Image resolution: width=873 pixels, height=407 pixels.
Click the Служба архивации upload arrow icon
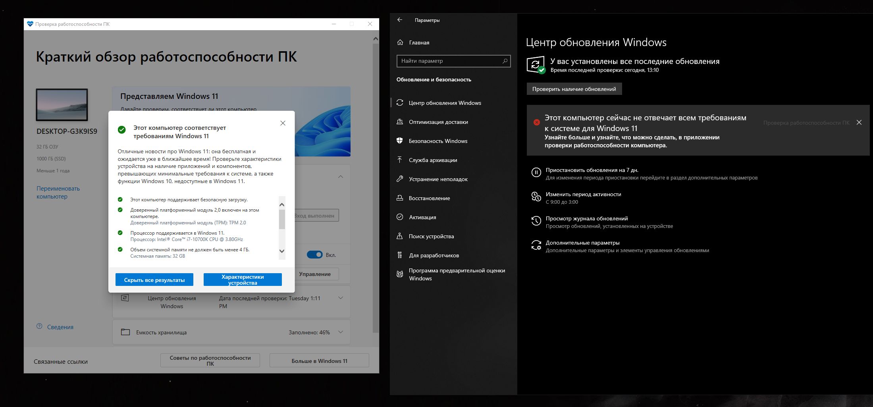coord(400,160)
